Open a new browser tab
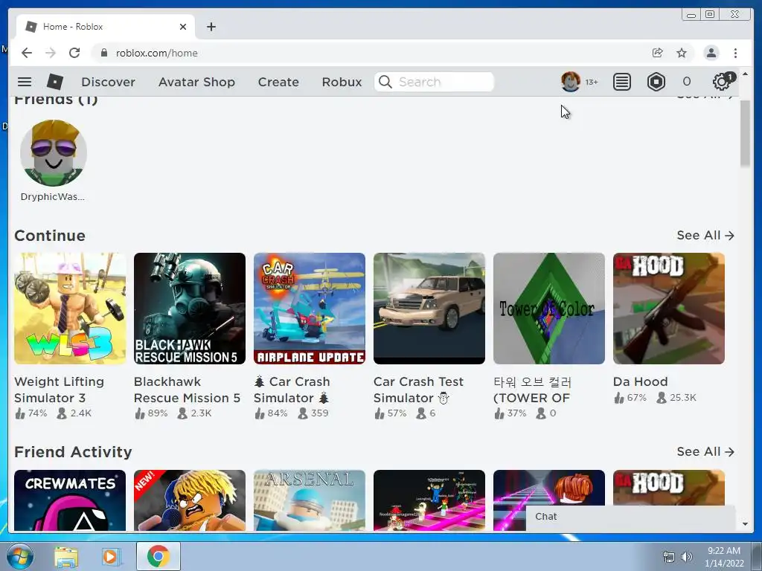 pos(211,27)
